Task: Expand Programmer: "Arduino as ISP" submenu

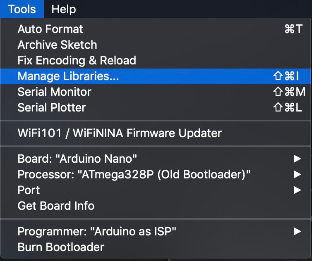Action: 156,231
